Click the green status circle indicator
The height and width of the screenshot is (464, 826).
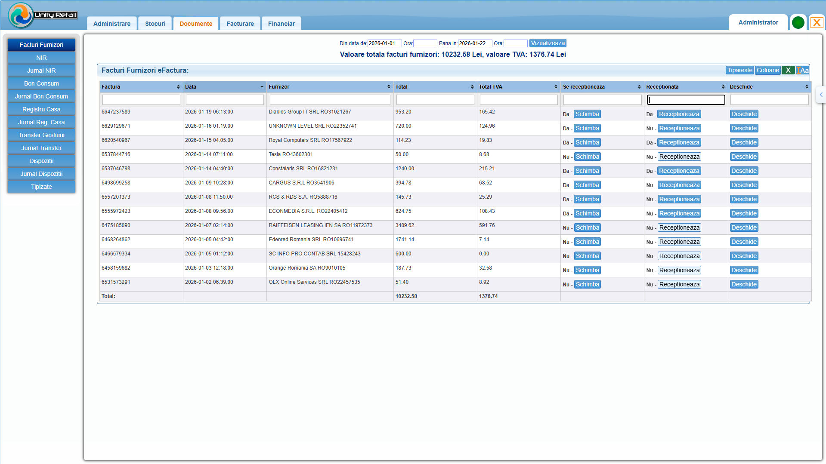click(x=798, y=23)
